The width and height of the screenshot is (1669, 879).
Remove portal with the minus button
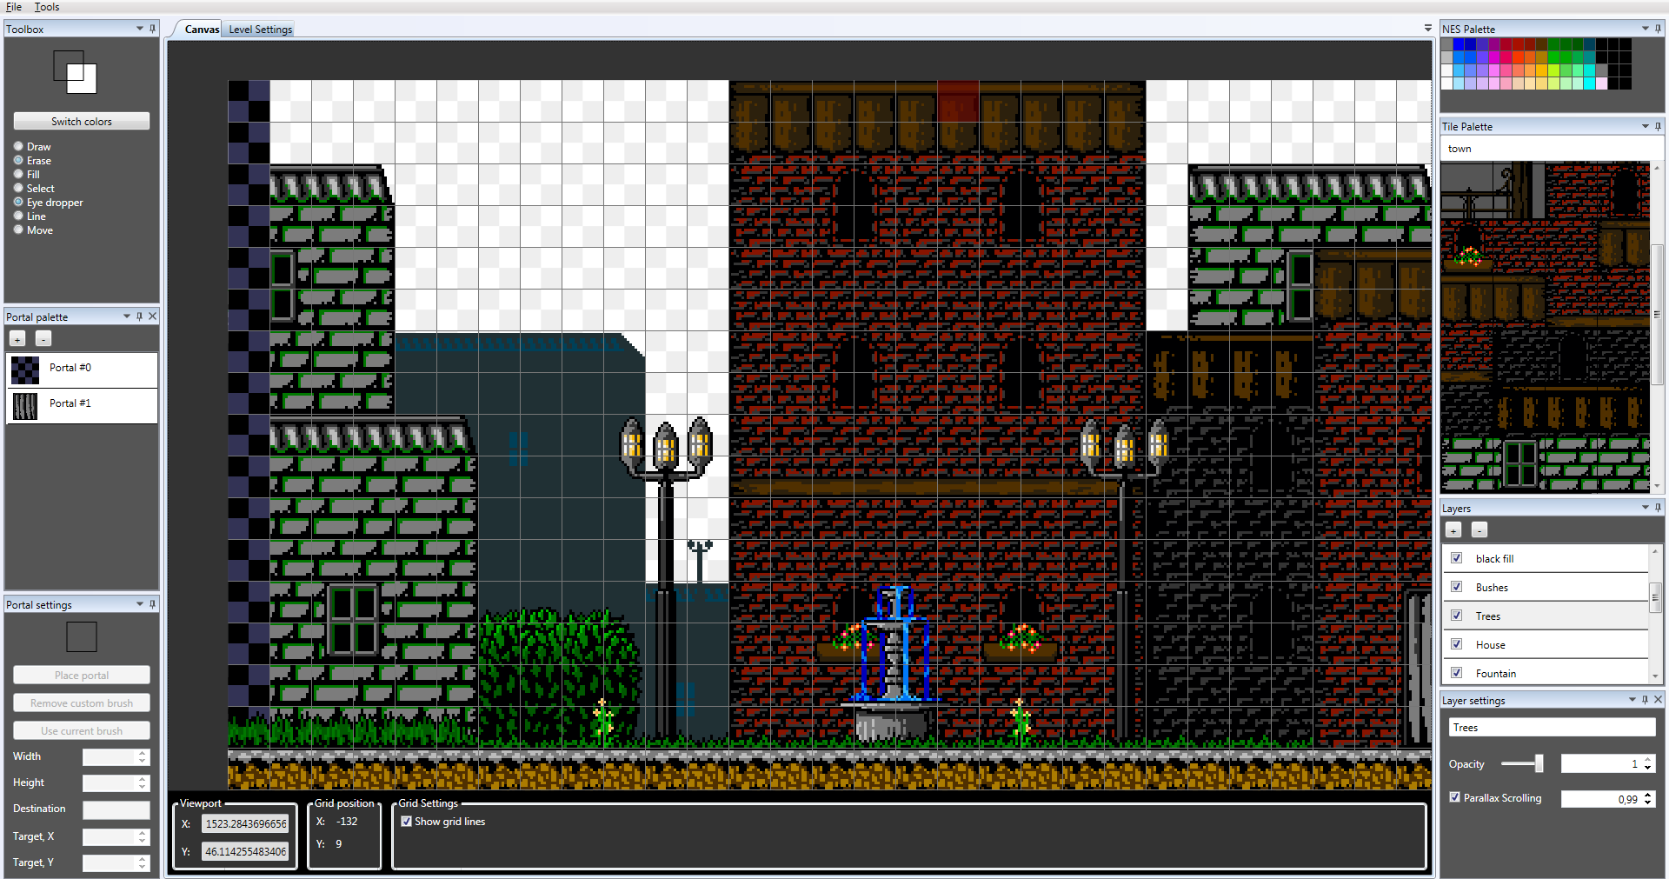pos(43,339)
